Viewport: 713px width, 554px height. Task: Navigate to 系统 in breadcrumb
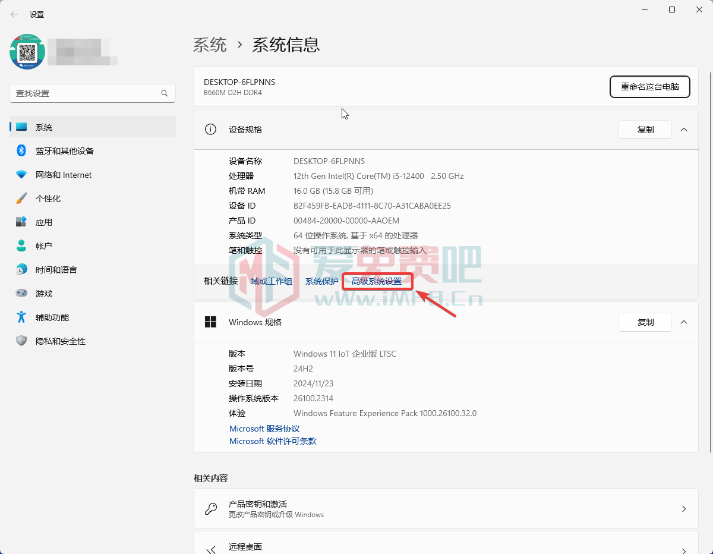(210, 45)
